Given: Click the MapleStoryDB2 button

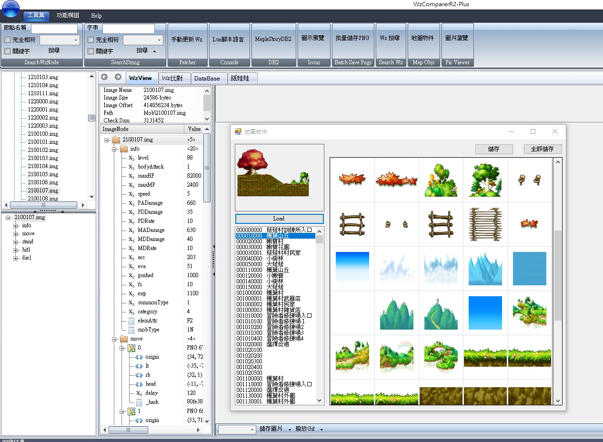Looking at the screenshot, I should [x=273, y=39].
